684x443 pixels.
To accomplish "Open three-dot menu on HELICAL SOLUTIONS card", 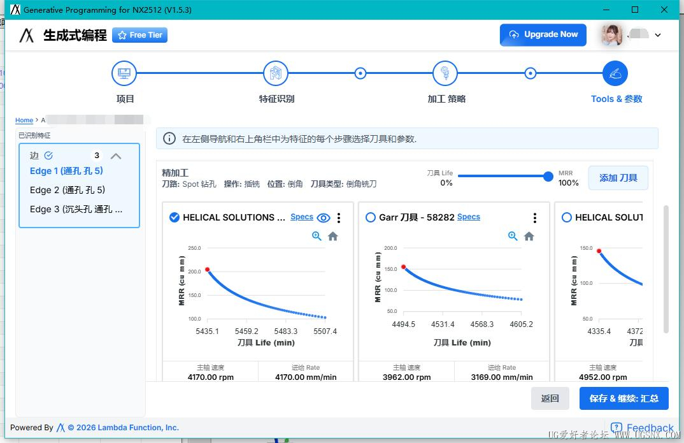I will pos(339,217).
